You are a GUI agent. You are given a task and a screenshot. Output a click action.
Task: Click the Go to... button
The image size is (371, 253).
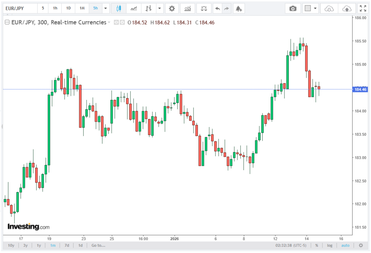pyautogui.click(x=98, y=245)
